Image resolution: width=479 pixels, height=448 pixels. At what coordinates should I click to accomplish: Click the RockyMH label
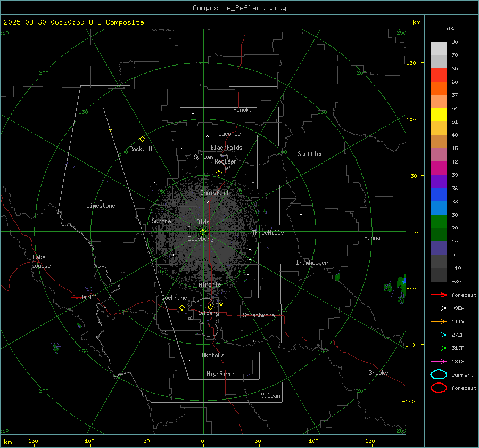pos(141,149)
